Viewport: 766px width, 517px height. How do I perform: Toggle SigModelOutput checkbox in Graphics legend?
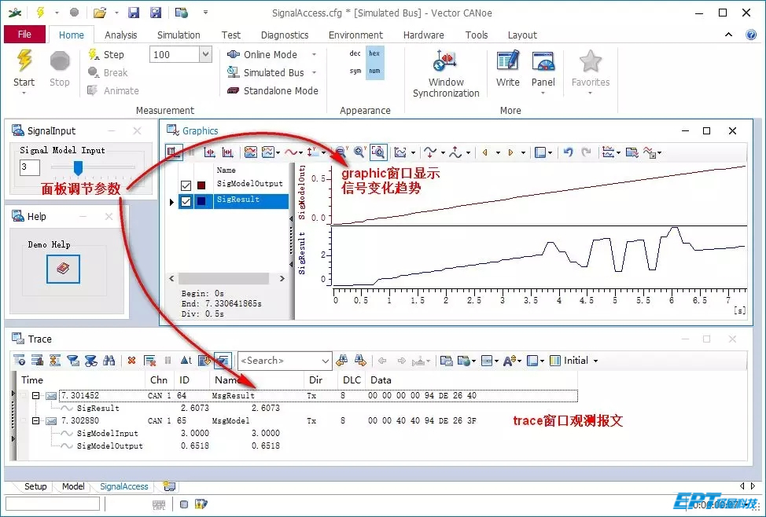point(186,185)
